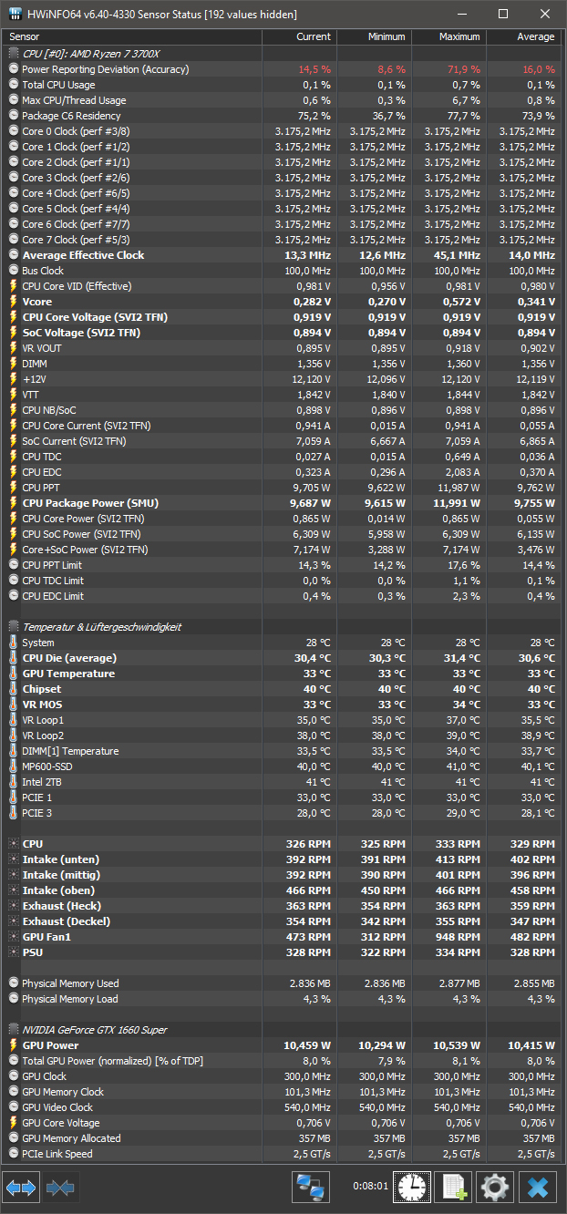The image size is (567, 1214).
Task: Select the Average Effective Clock row
Action: 282,255
